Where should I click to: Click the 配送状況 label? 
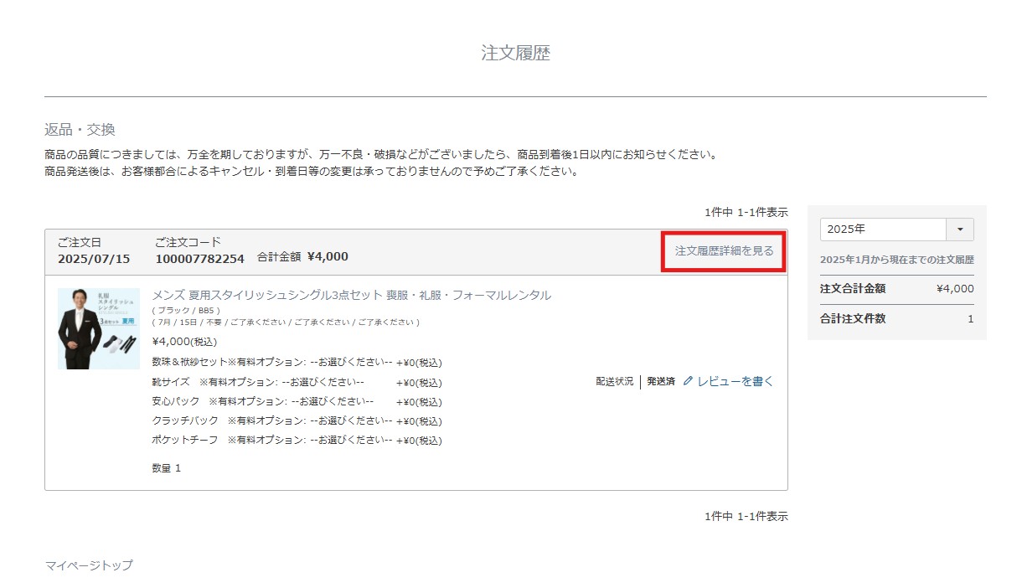click(x=612, y=381)
